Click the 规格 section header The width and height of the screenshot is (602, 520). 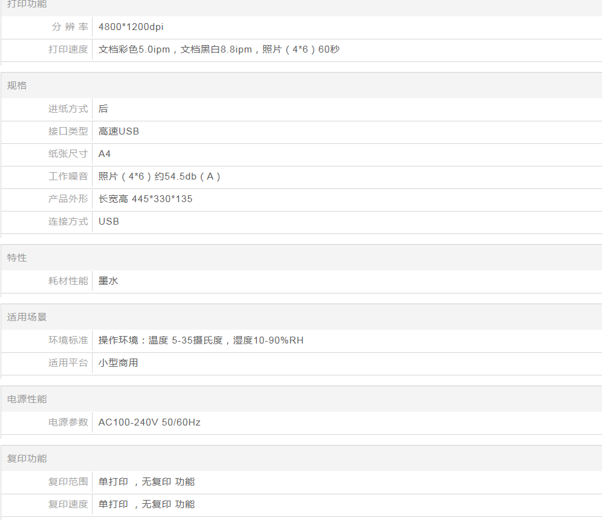17,86
